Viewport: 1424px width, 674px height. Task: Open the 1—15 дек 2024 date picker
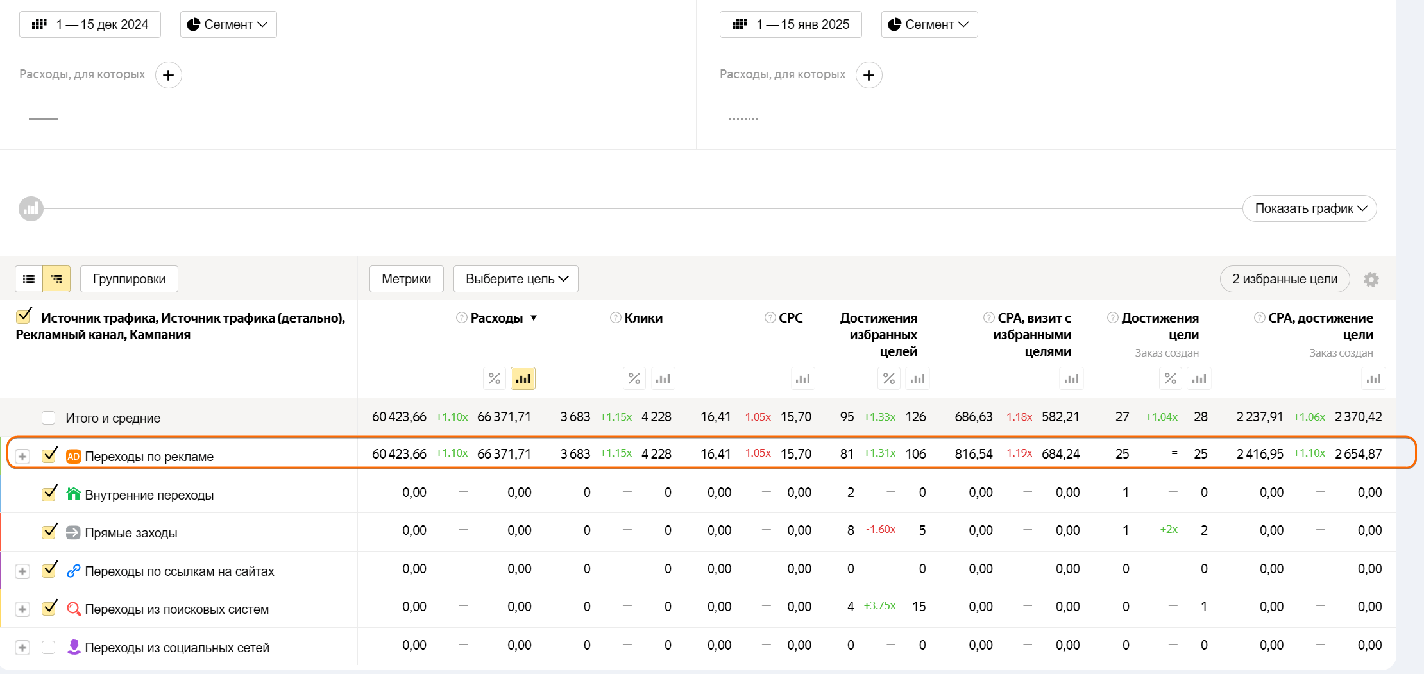tap(90, 24)
